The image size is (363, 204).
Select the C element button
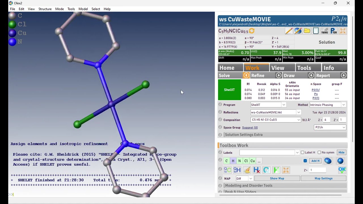tap(226, 161)
